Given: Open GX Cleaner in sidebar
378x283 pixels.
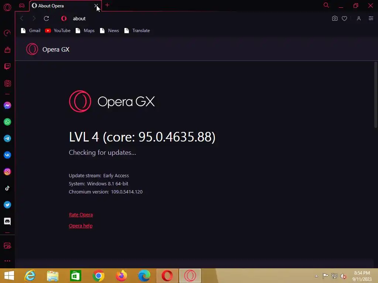Looking at the screenshot, I should click(7, 50).
